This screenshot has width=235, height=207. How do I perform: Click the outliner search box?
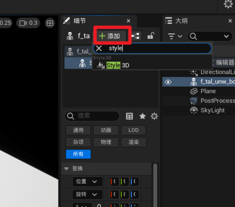point(210,36)
